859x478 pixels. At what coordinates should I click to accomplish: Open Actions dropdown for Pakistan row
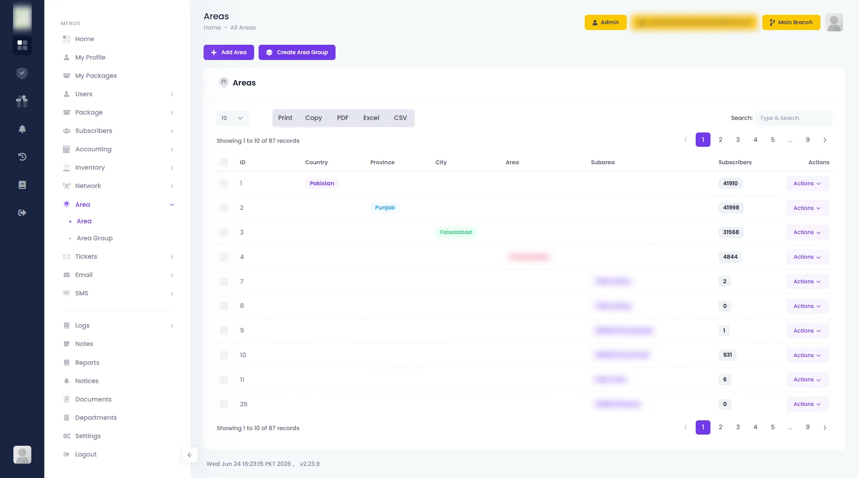[x=807, y=184]
